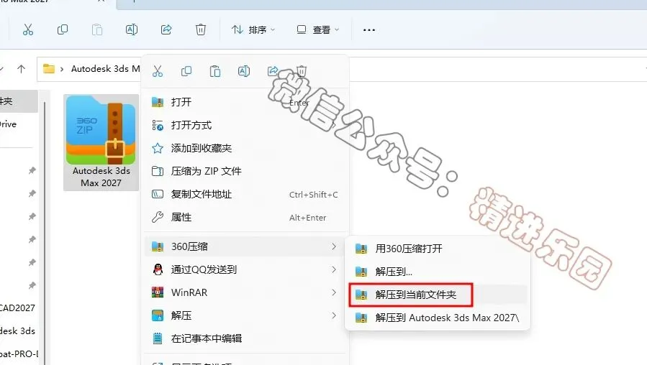
Task: Select 解压到 Autodesk 3ds Max 2027\ in the submenu
Action: (438, 318)
